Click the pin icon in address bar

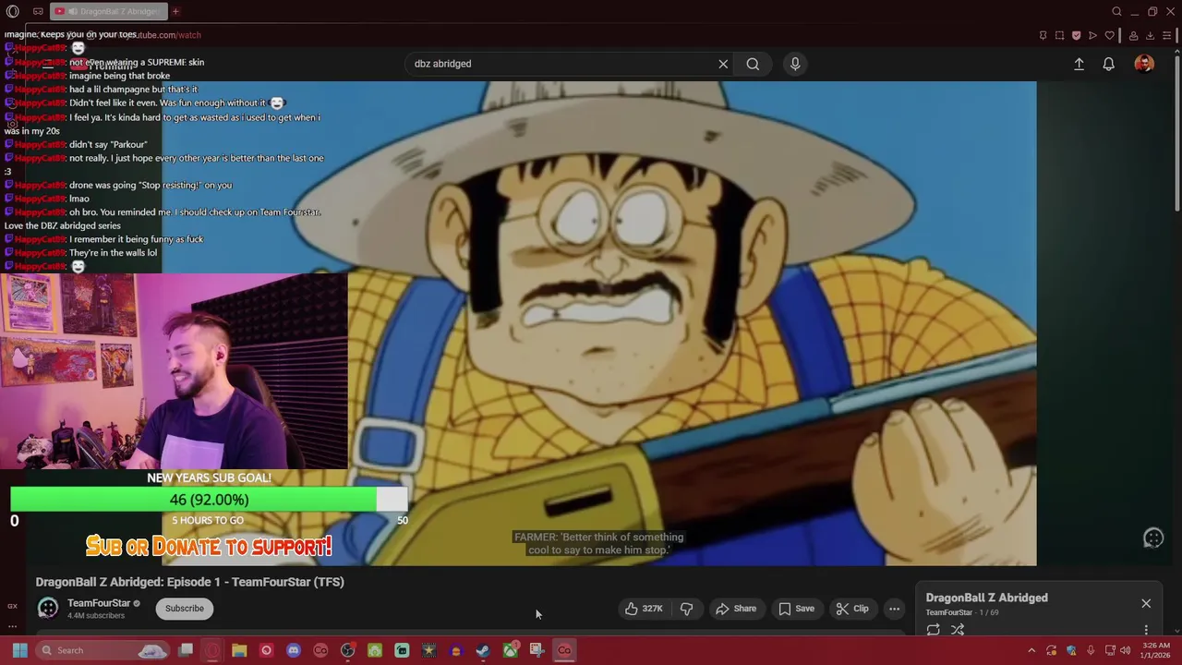(x=1043, y=35)
